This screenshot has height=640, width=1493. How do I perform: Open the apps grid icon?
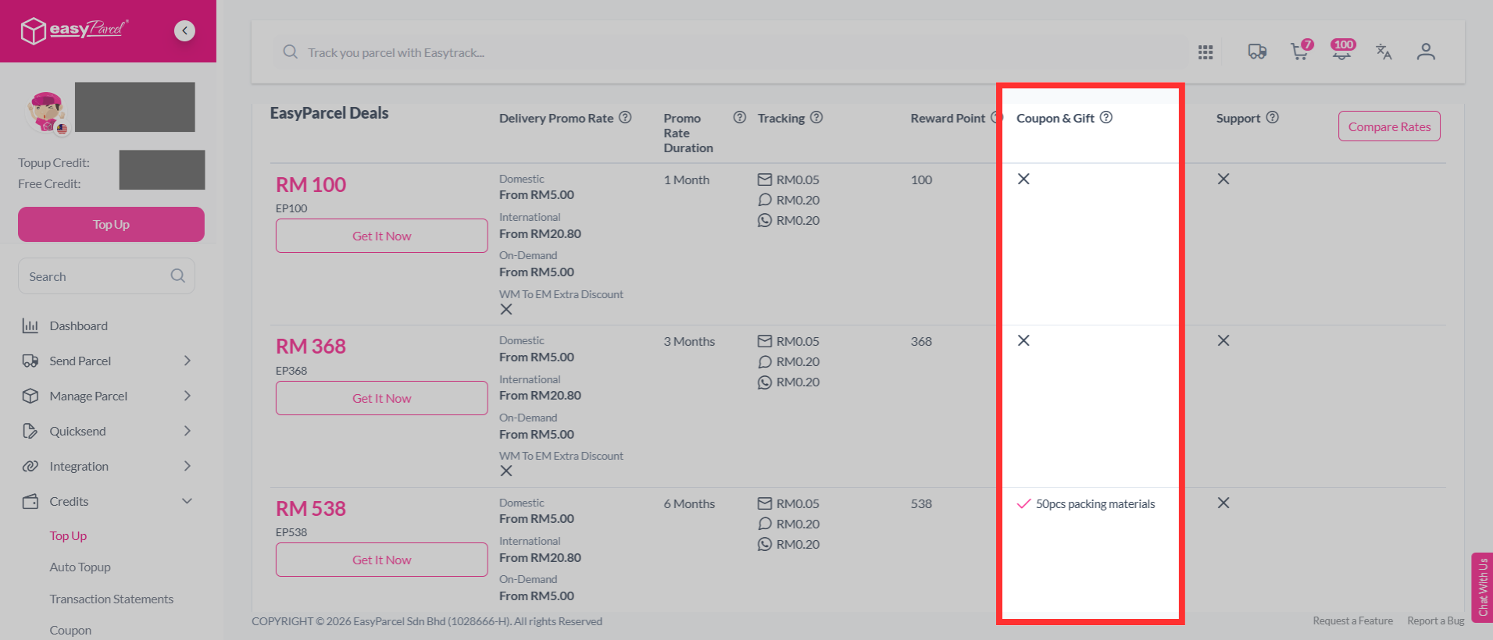coord(1205,52)
